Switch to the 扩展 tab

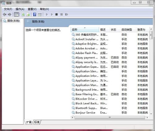[x=29, y=122]
